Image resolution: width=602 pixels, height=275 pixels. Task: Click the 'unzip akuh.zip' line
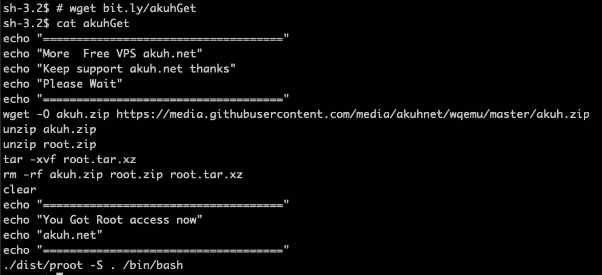pyautogui.click(x=50, y=129)
